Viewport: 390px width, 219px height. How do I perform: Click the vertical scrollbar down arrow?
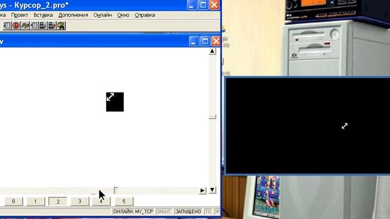click(212, 190)
